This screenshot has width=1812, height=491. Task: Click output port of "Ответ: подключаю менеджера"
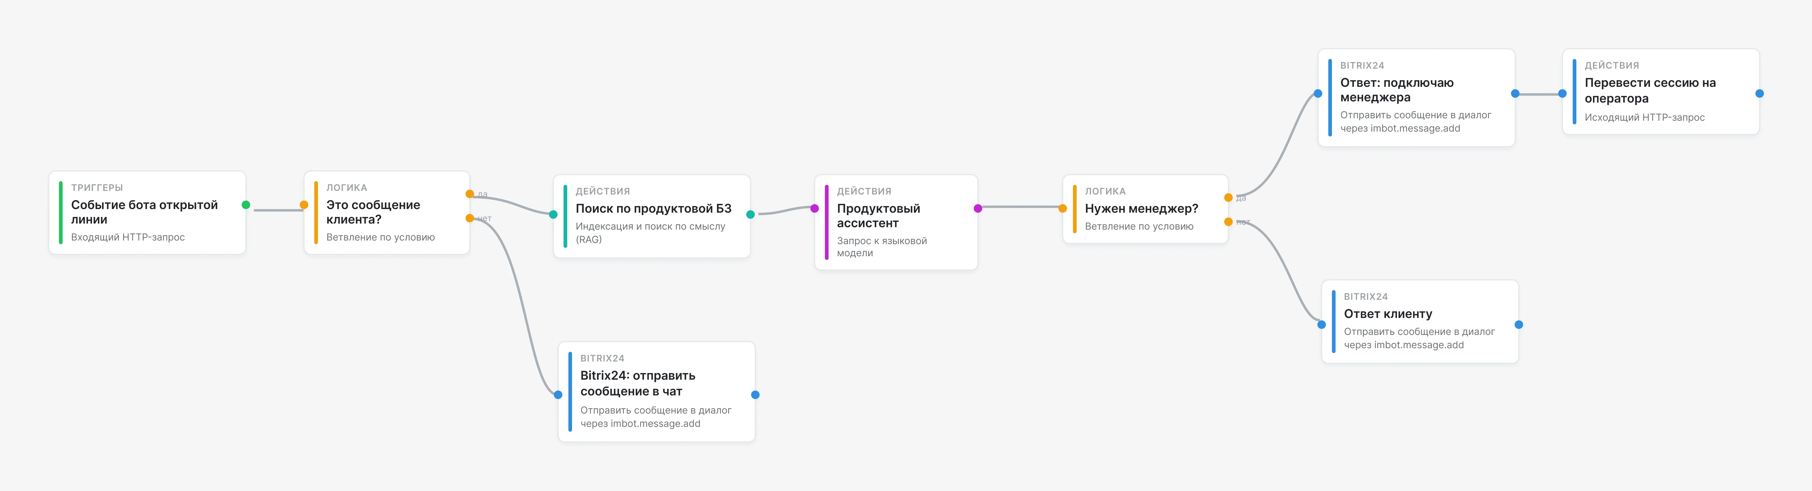pyautogui.click(x=1515, y=93)
